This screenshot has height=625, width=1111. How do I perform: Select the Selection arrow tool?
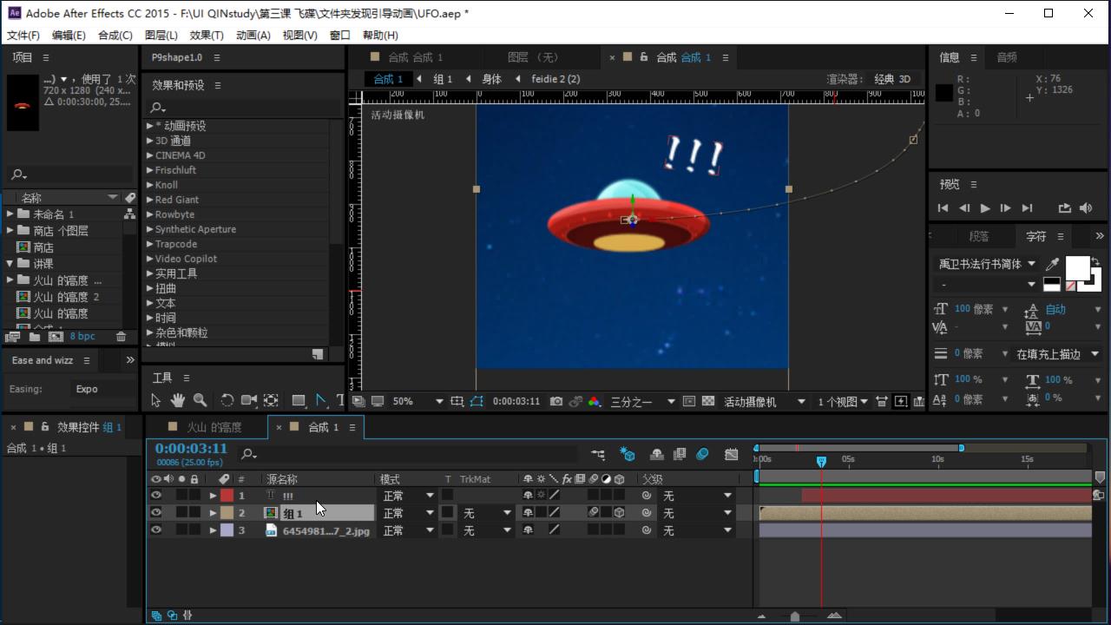tap(156, 400)
